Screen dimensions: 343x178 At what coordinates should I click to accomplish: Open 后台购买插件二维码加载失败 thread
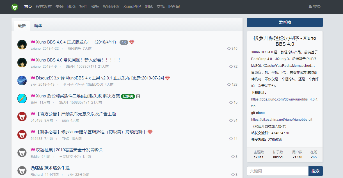[x=78, y=96]
